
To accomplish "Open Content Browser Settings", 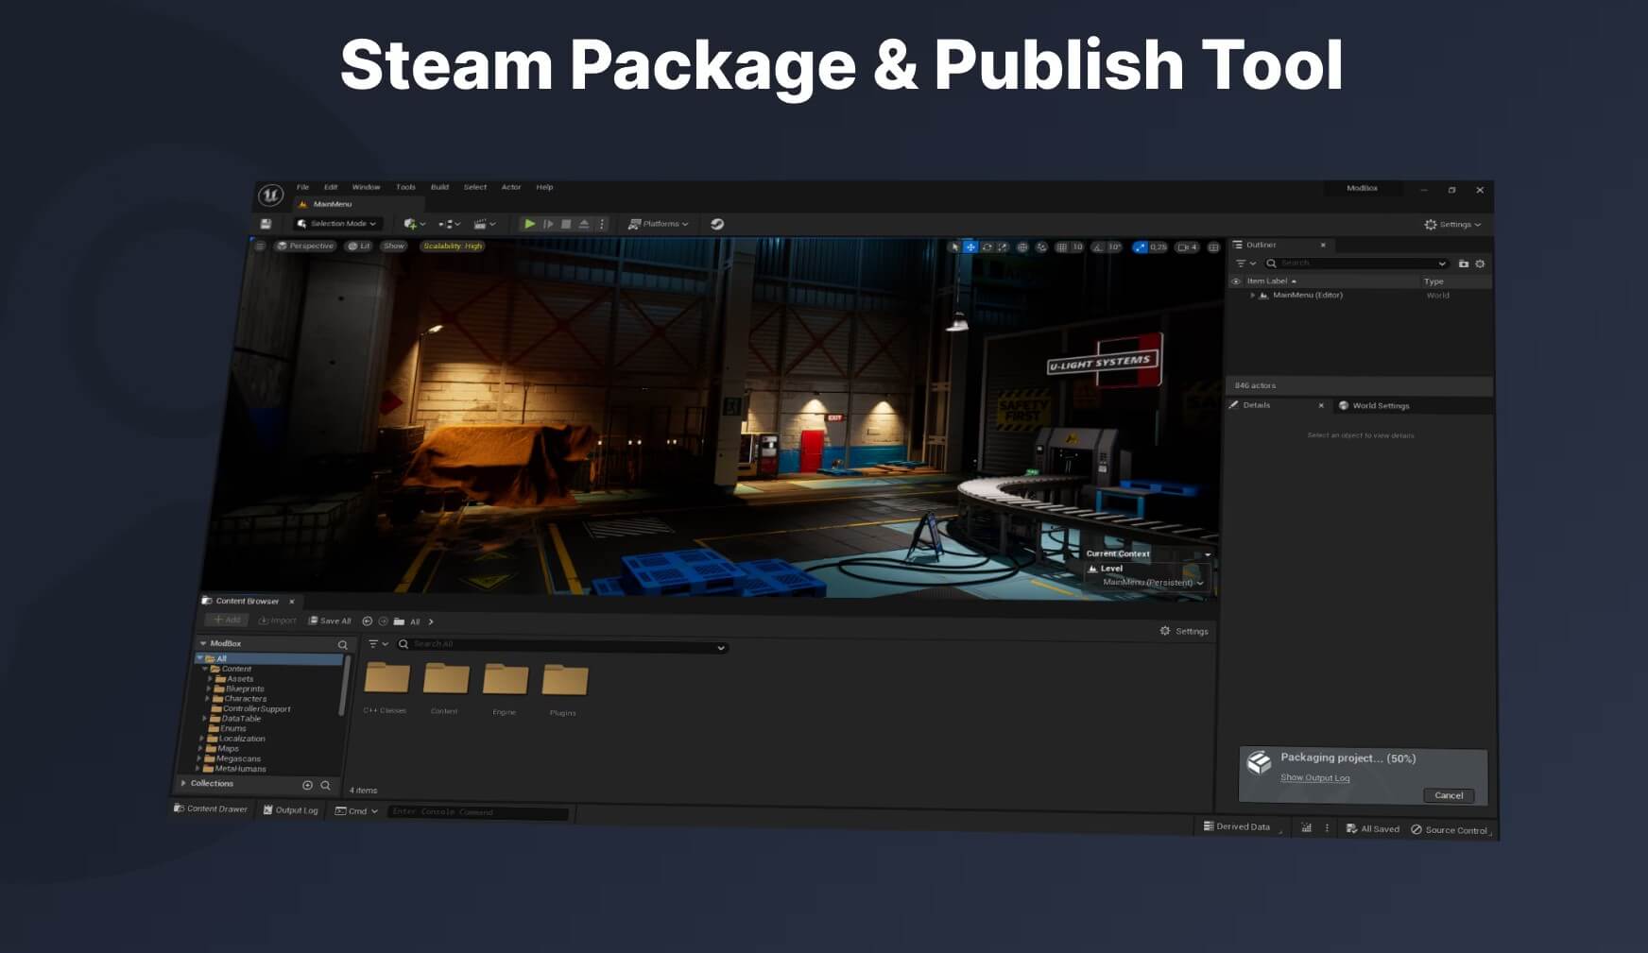I will tap(1184, 631).
